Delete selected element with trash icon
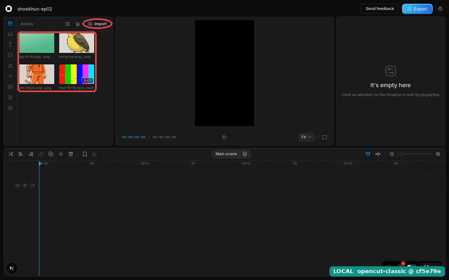Screen dimensions: 449x280 (x=71, y=154)
